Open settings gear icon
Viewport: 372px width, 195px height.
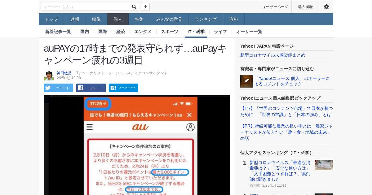point(326,7)
